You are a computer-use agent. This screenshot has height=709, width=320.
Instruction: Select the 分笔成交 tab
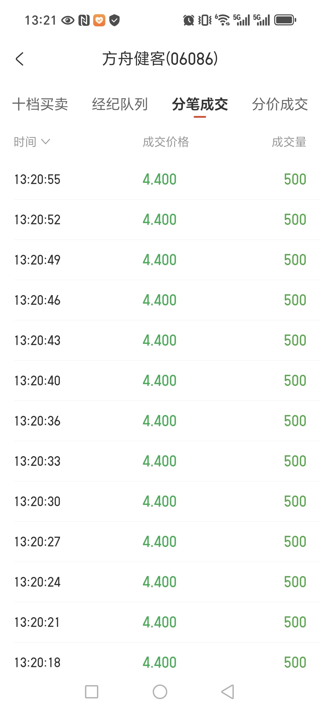click(x=200, y=104)
